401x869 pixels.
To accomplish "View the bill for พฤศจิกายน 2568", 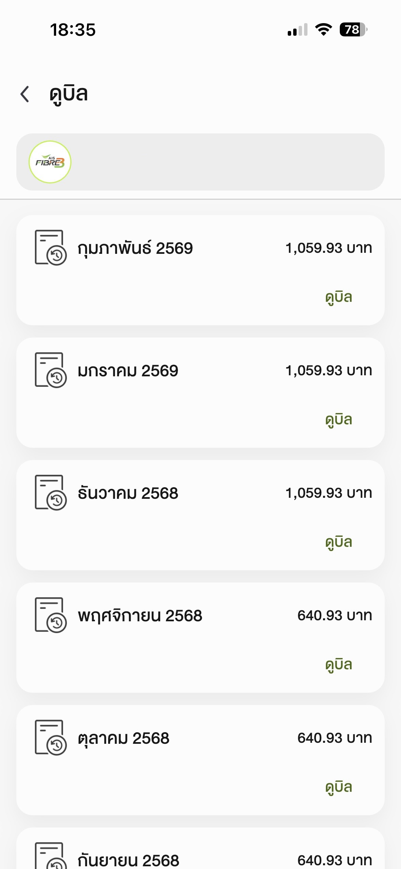I will pos(338,665).
